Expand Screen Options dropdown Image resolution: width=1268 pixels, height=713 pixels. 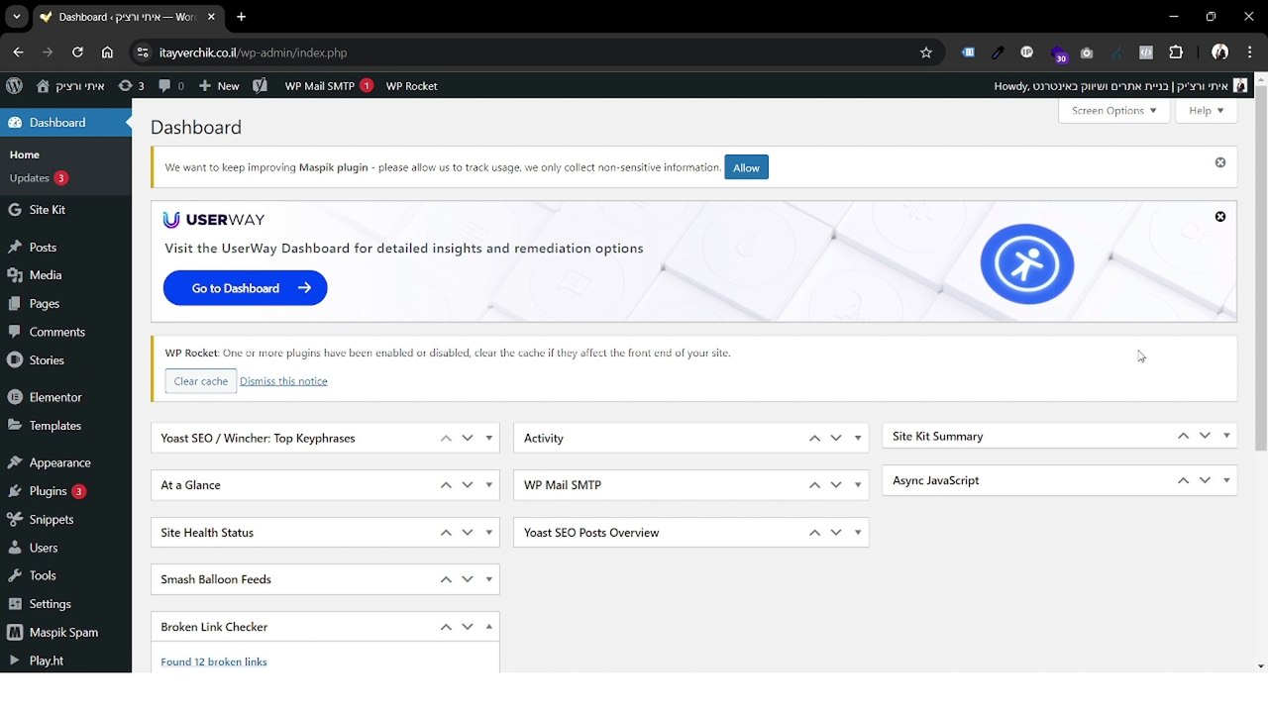[1113, 111]
